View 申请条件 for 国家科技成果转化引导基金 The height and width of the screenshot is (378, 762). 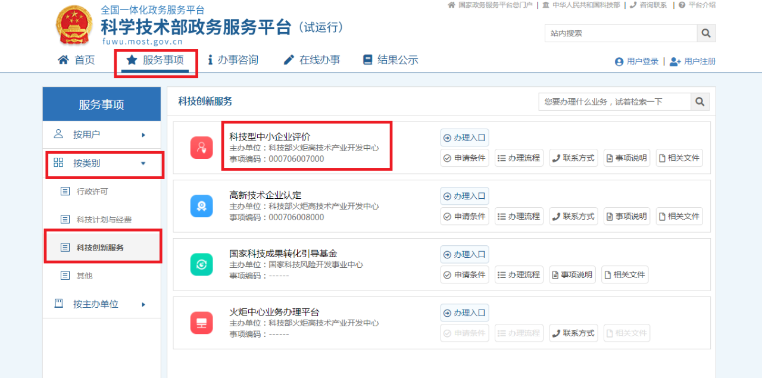[464, 274]
